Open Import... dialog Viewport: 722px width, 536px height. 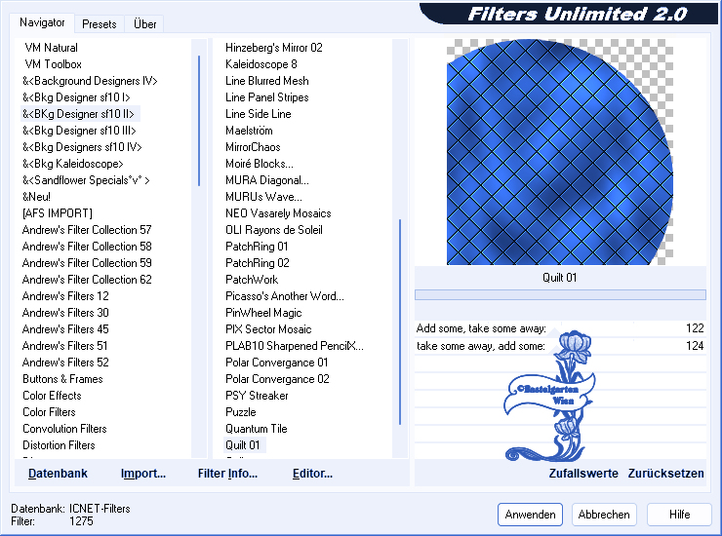point(143,473)
